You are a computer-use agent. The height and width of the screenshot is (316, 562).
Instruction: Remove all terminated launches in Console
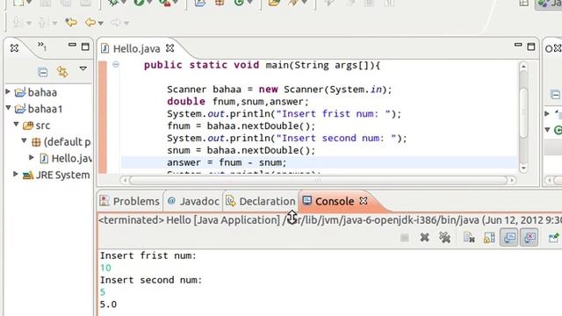[445, 237]
